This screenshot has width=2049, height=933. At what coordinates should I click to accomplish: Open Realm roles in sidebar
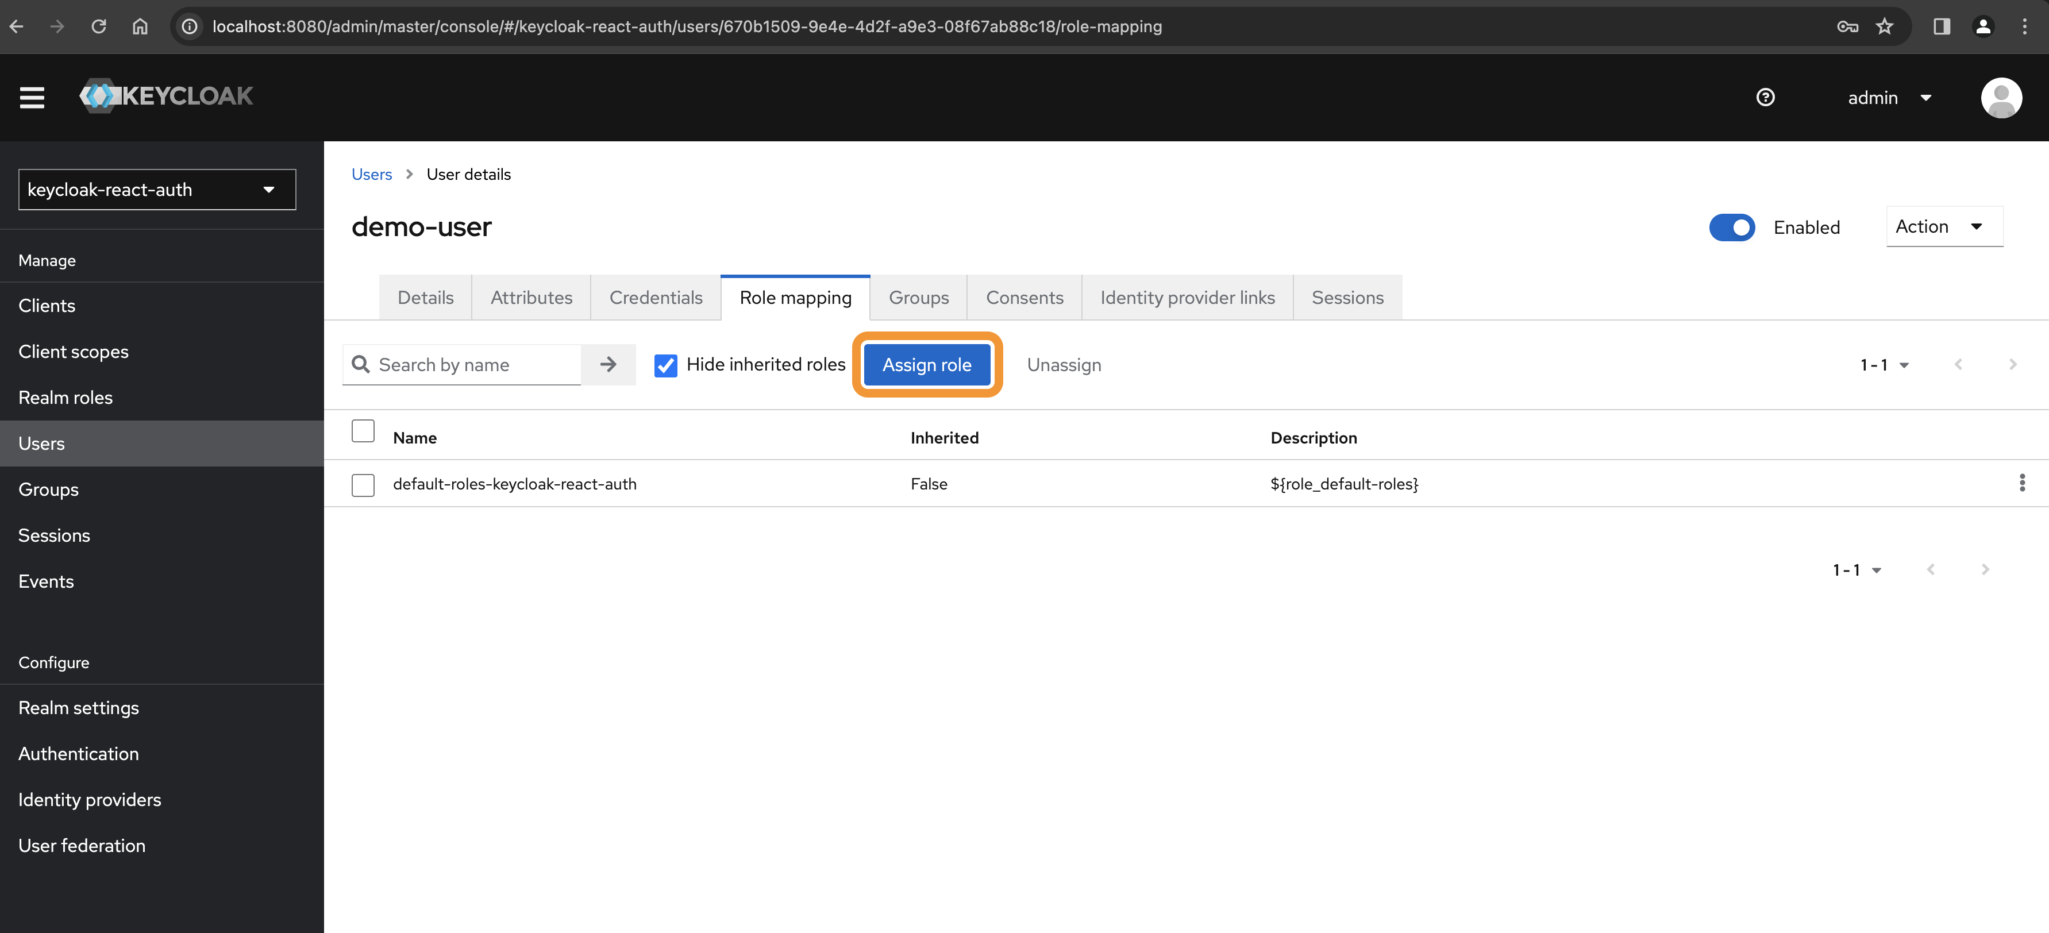pos(66,397)
